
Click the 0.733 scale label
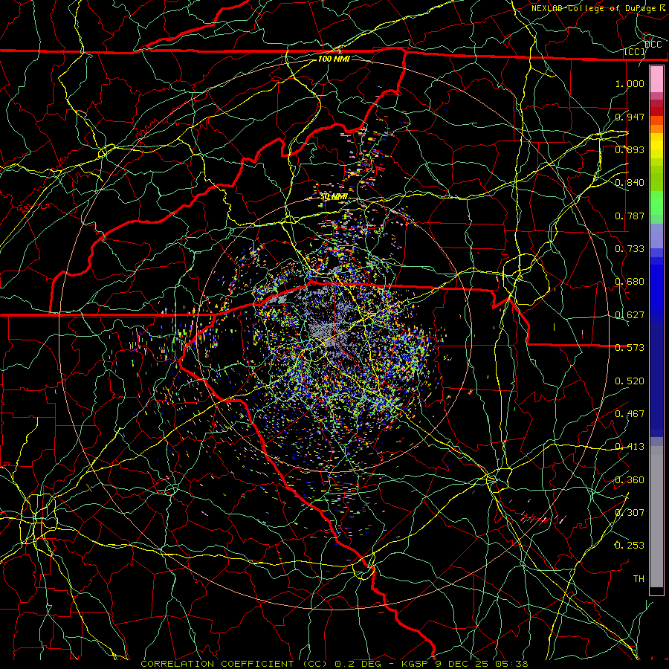630,249
